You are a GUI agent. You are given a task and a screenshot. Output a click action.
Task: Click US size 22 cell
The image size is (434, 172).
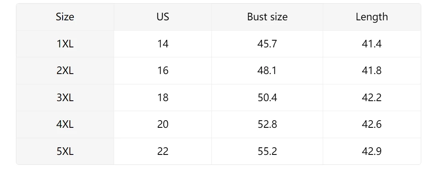pos(163,151)
